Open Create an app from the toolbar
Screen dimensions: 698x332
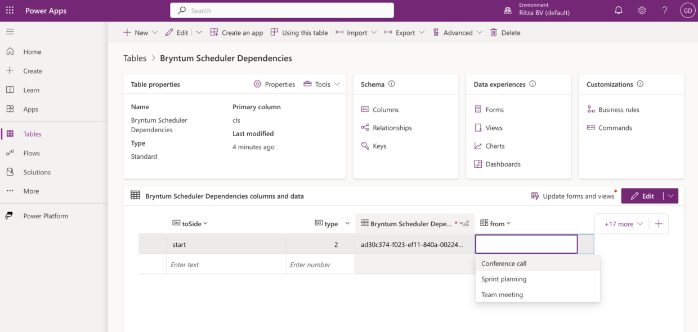click(236, 33)
